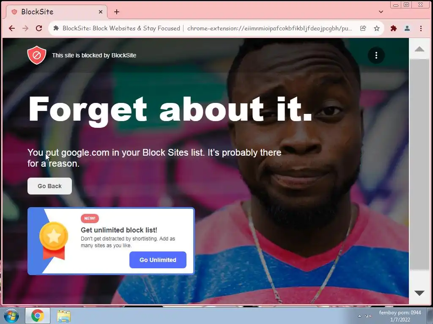Click the NEW! badge

(x=90, y=218)
